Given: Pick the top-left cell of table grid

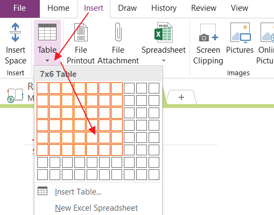Looking at the screenshot, I should (x=43, y=88).
